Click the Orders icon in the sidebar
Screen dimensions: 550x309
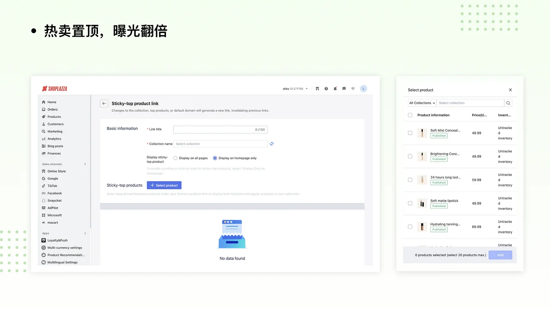click(x=44, y=109)
